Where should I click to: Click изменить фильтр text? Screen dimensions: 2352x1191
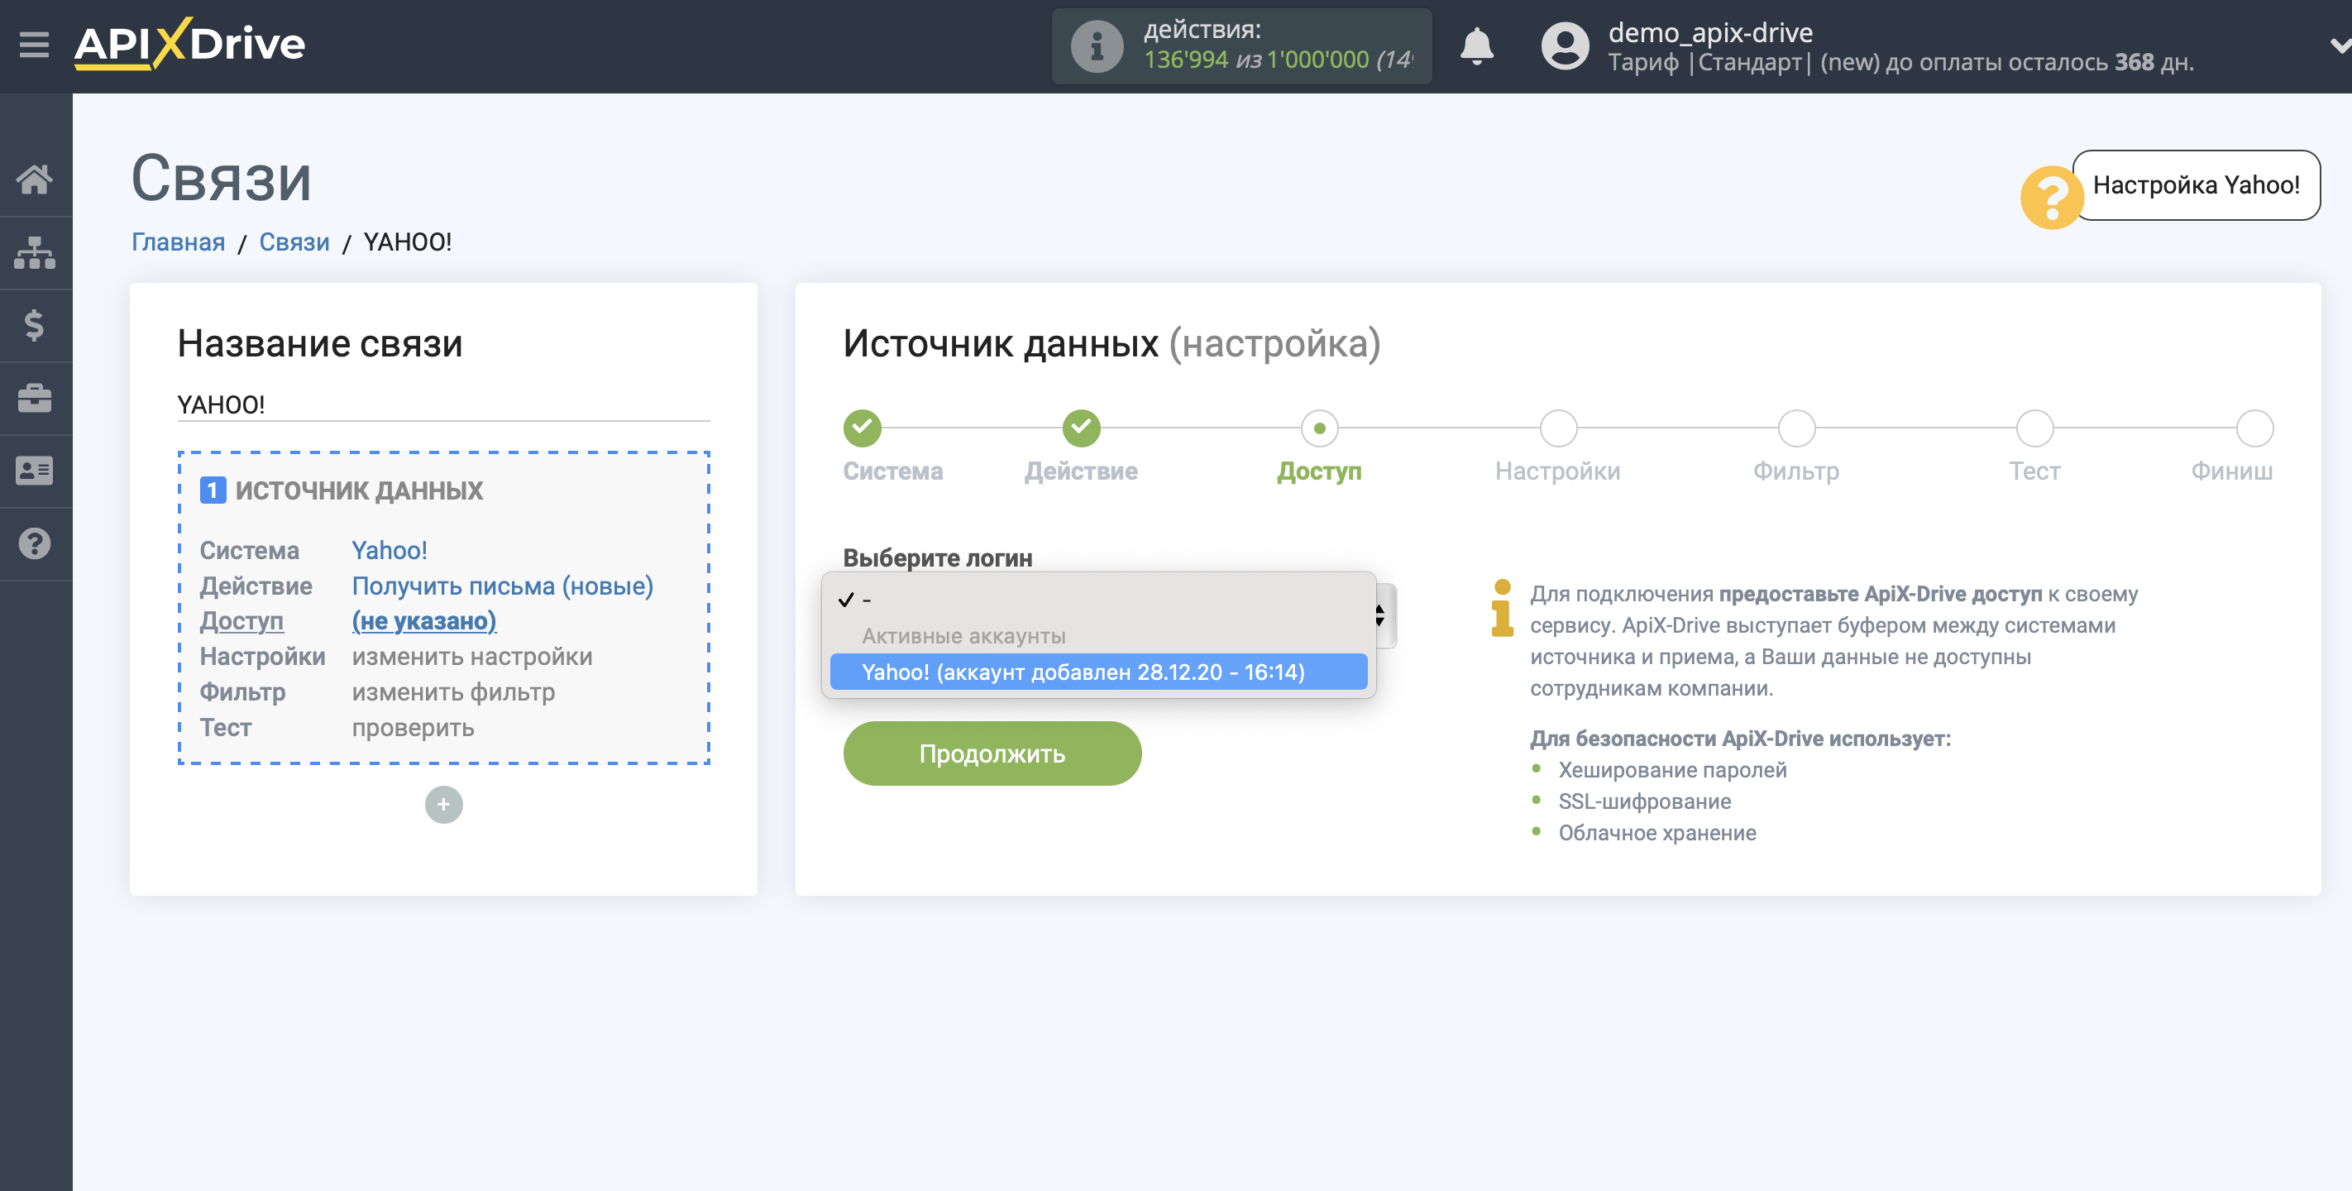pos(453,692)
